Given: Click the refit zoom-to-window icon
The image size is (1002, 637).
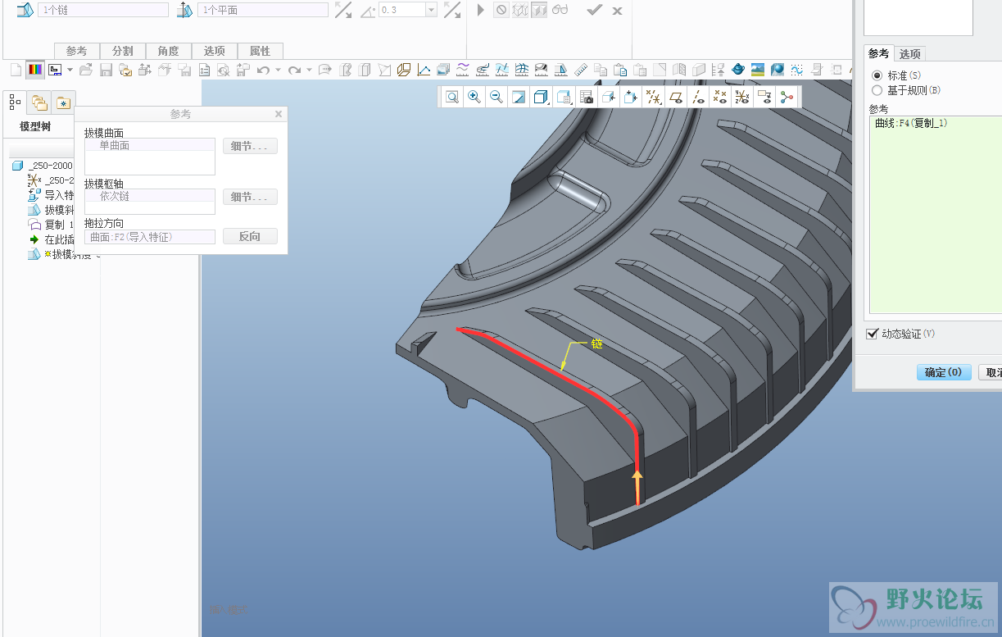Looking at the screenshot, I should click(451, 98).
